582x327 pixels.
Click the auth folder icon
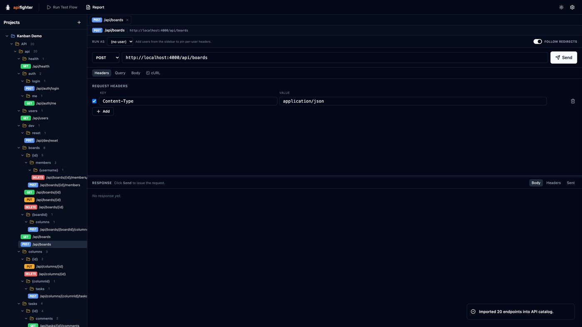click(25, 74)
